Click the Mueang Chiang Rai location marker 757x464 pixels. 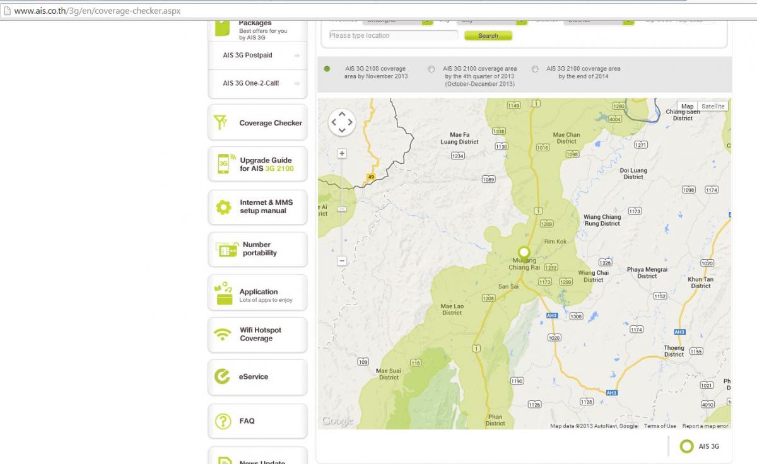click(x=524, y=254)
